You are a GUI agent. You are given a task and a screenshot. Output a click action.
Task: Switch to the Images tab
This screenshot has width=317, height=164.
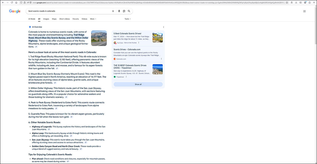pyautogui.click(x=46, y=19)
